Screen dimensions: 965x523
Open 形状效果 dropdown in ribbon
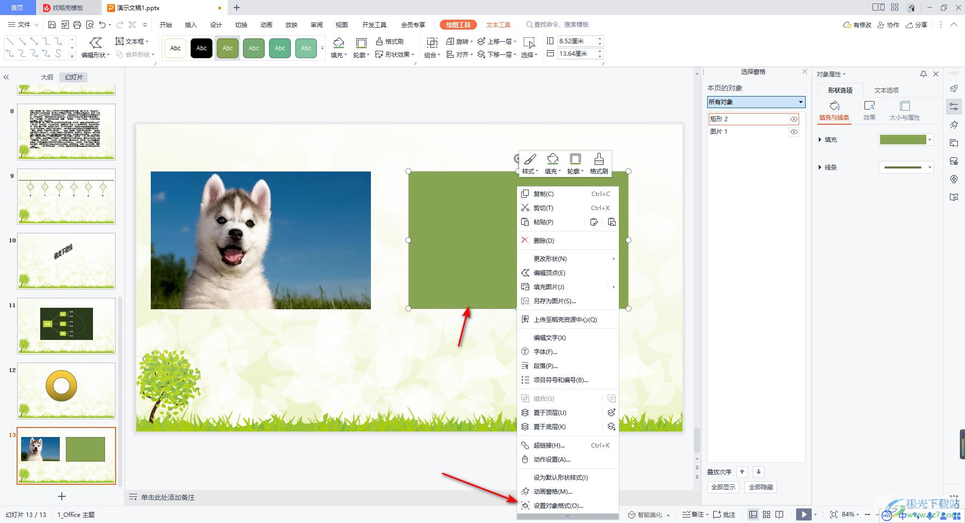pos(395,54)
